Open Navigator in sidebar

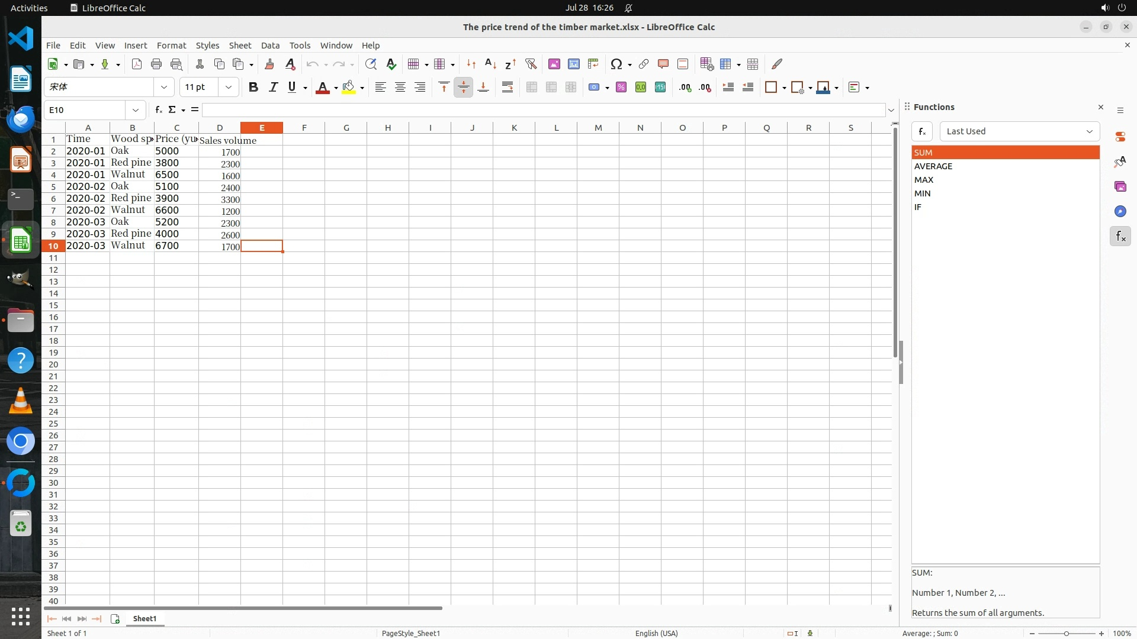pos(1120,211)
